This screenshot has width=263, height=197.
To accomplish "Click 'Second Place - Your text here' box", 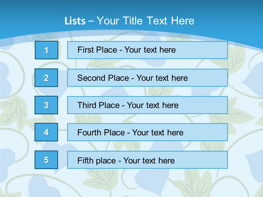I will [x=147, y=78].
